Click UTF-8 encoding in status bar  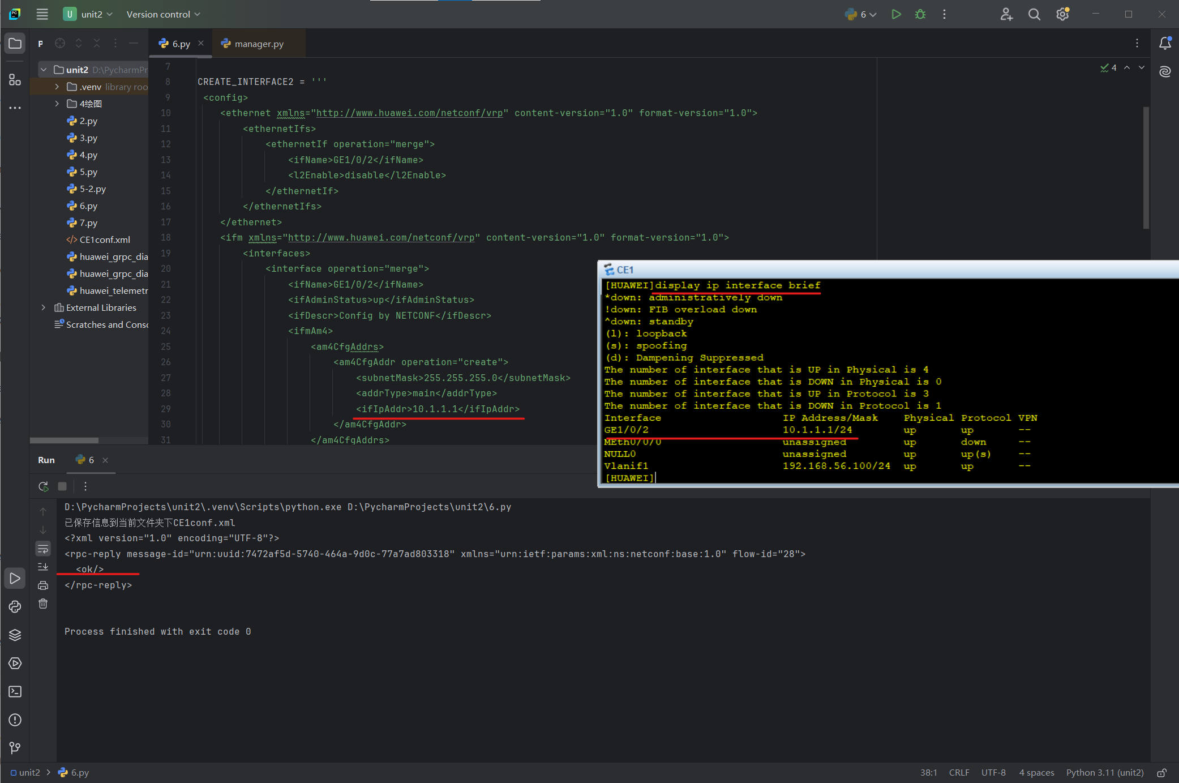point(994,772)
